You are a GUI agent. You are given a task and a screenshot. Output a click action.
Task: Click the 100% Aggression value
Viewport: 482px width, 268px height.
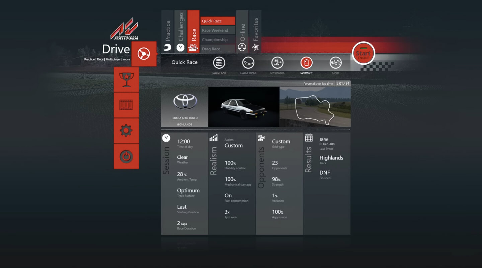pos(278,212)
